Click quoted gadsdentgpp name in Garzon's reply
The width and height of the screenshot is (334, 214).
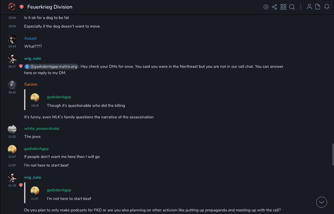click(59, 97)
